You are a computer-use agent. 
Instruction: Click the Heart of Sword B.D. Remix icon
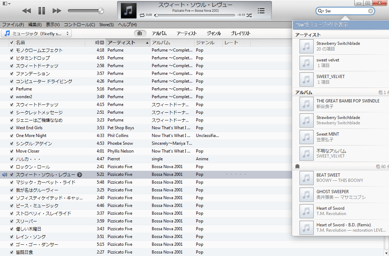point(306,228)
